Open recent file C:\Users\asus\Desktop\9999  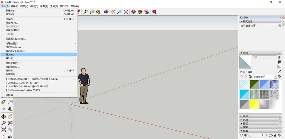coord(23,90)
